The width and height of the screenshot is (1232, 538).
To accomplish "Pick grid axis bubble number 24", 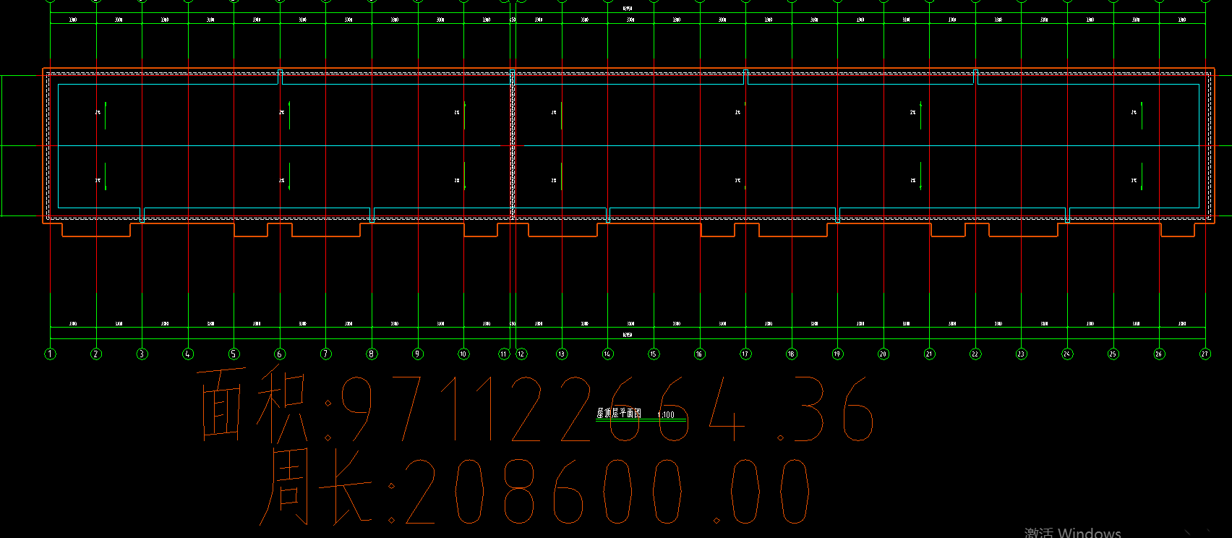I will coord(1067,354).
